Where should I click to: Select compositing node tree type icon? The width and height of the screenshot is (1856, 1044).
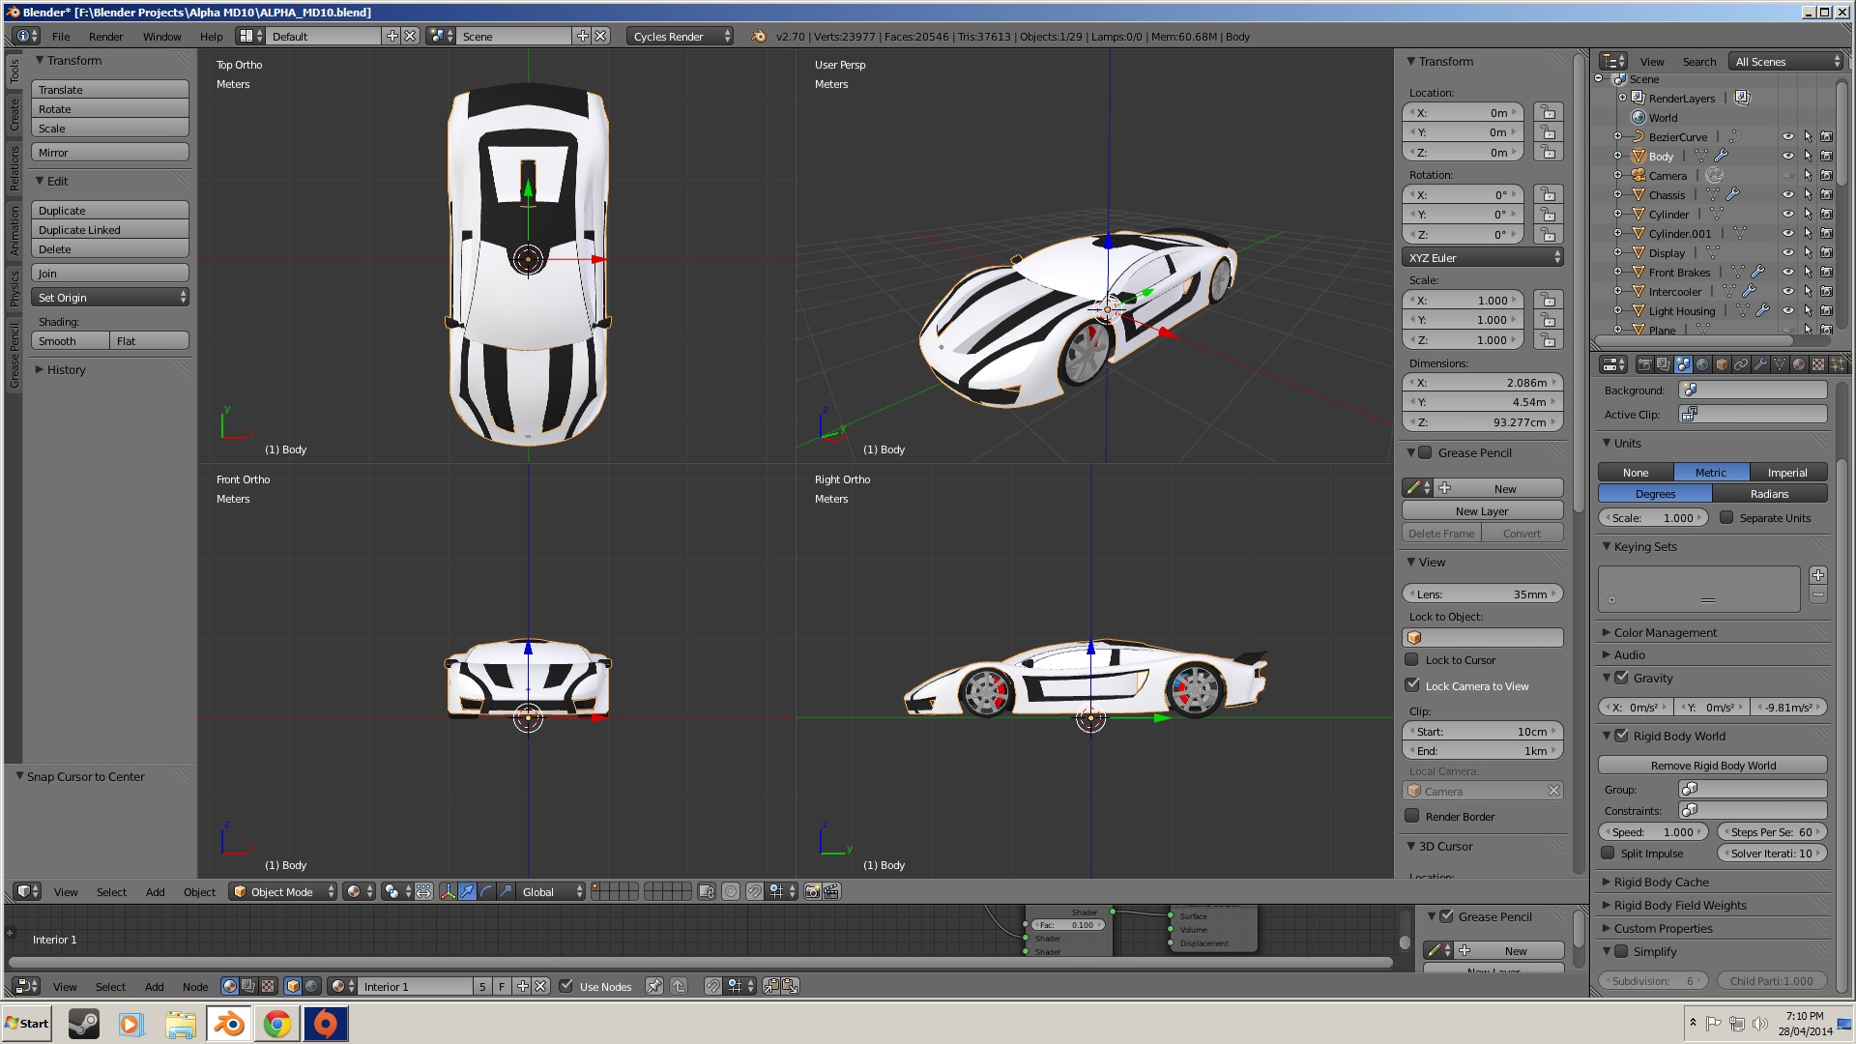(247, 986)
